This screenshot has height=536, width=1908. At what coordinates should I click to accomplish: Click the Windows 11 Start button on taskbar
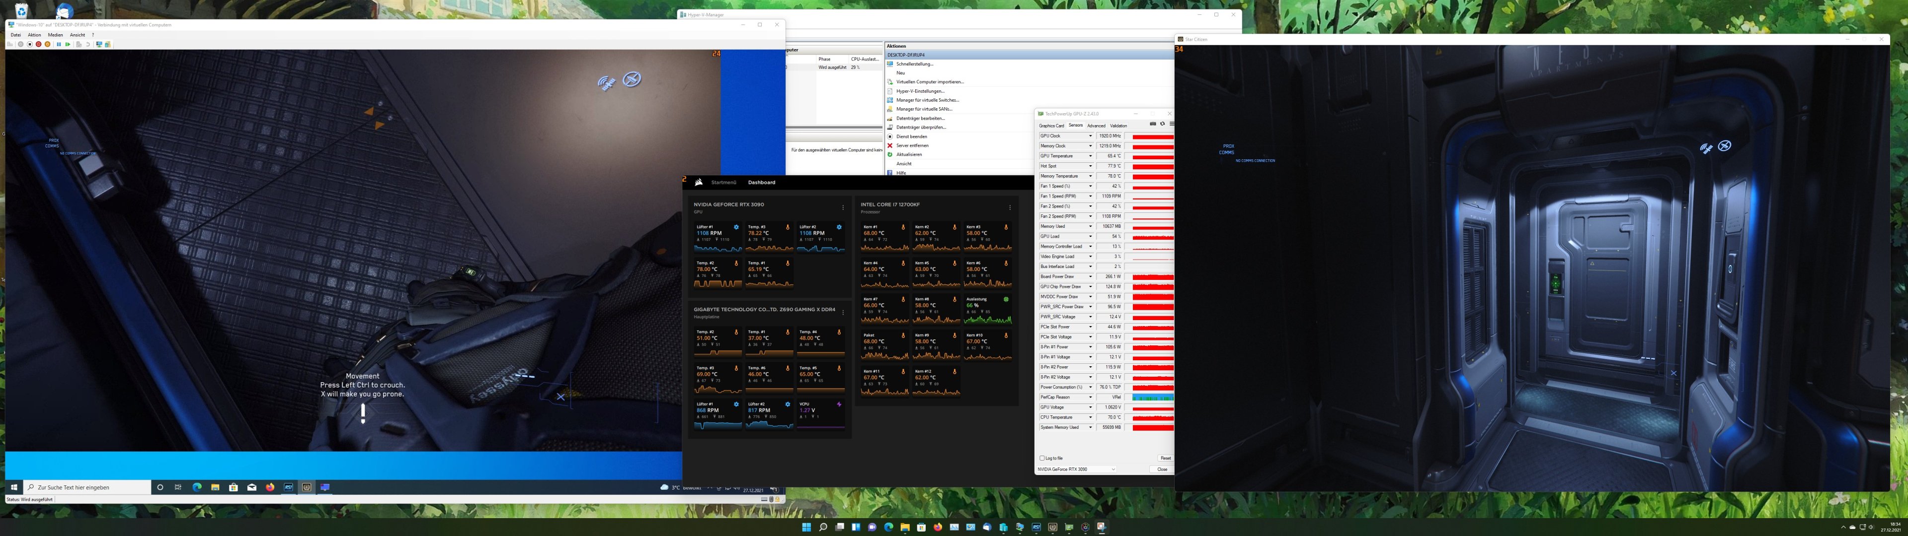click(x=806, y=527)
